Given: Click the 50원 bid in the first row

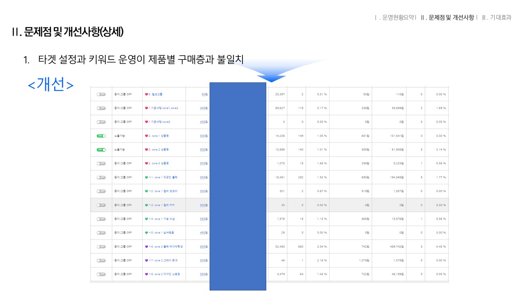Looking at the screenshot, I should [204, 94].
